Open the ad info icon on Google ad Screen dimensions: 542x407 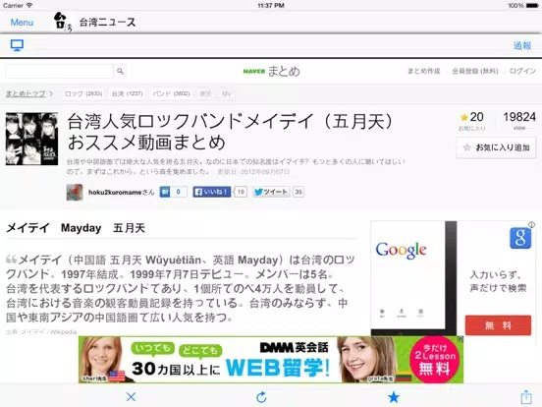(531, 224)
